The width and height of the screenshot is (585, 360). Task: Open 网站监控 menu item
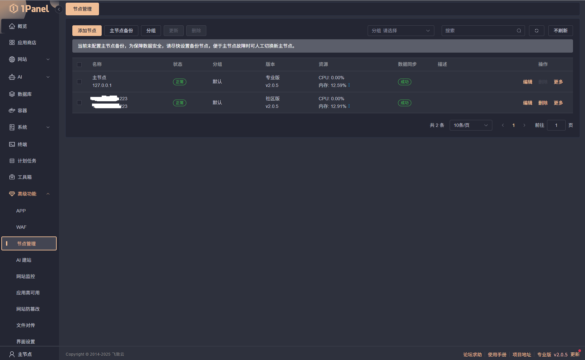click(26, 276)
